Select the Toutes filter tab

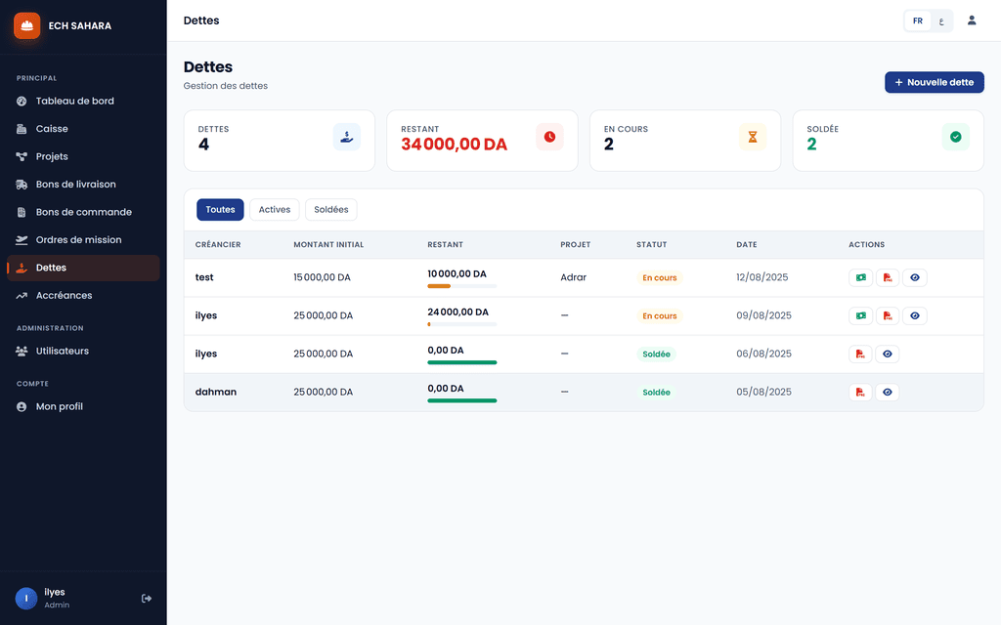pyautogui.click(x=220, y=210)
